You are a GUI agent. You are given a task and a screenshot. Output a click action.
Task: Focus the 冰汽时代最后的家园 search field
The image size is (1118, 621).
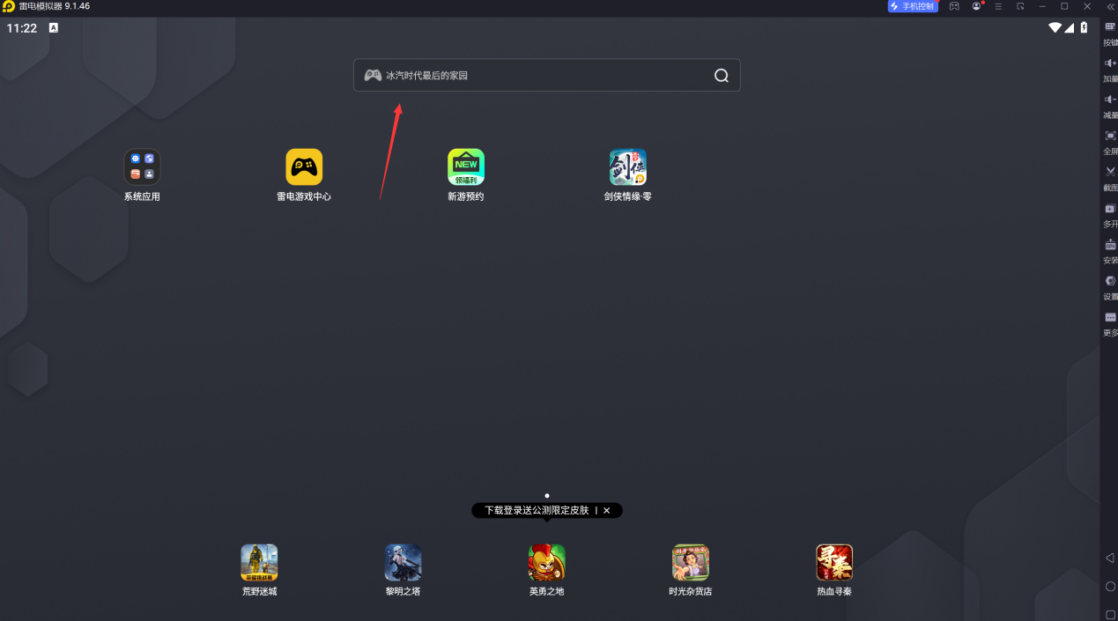pos(547,75)
